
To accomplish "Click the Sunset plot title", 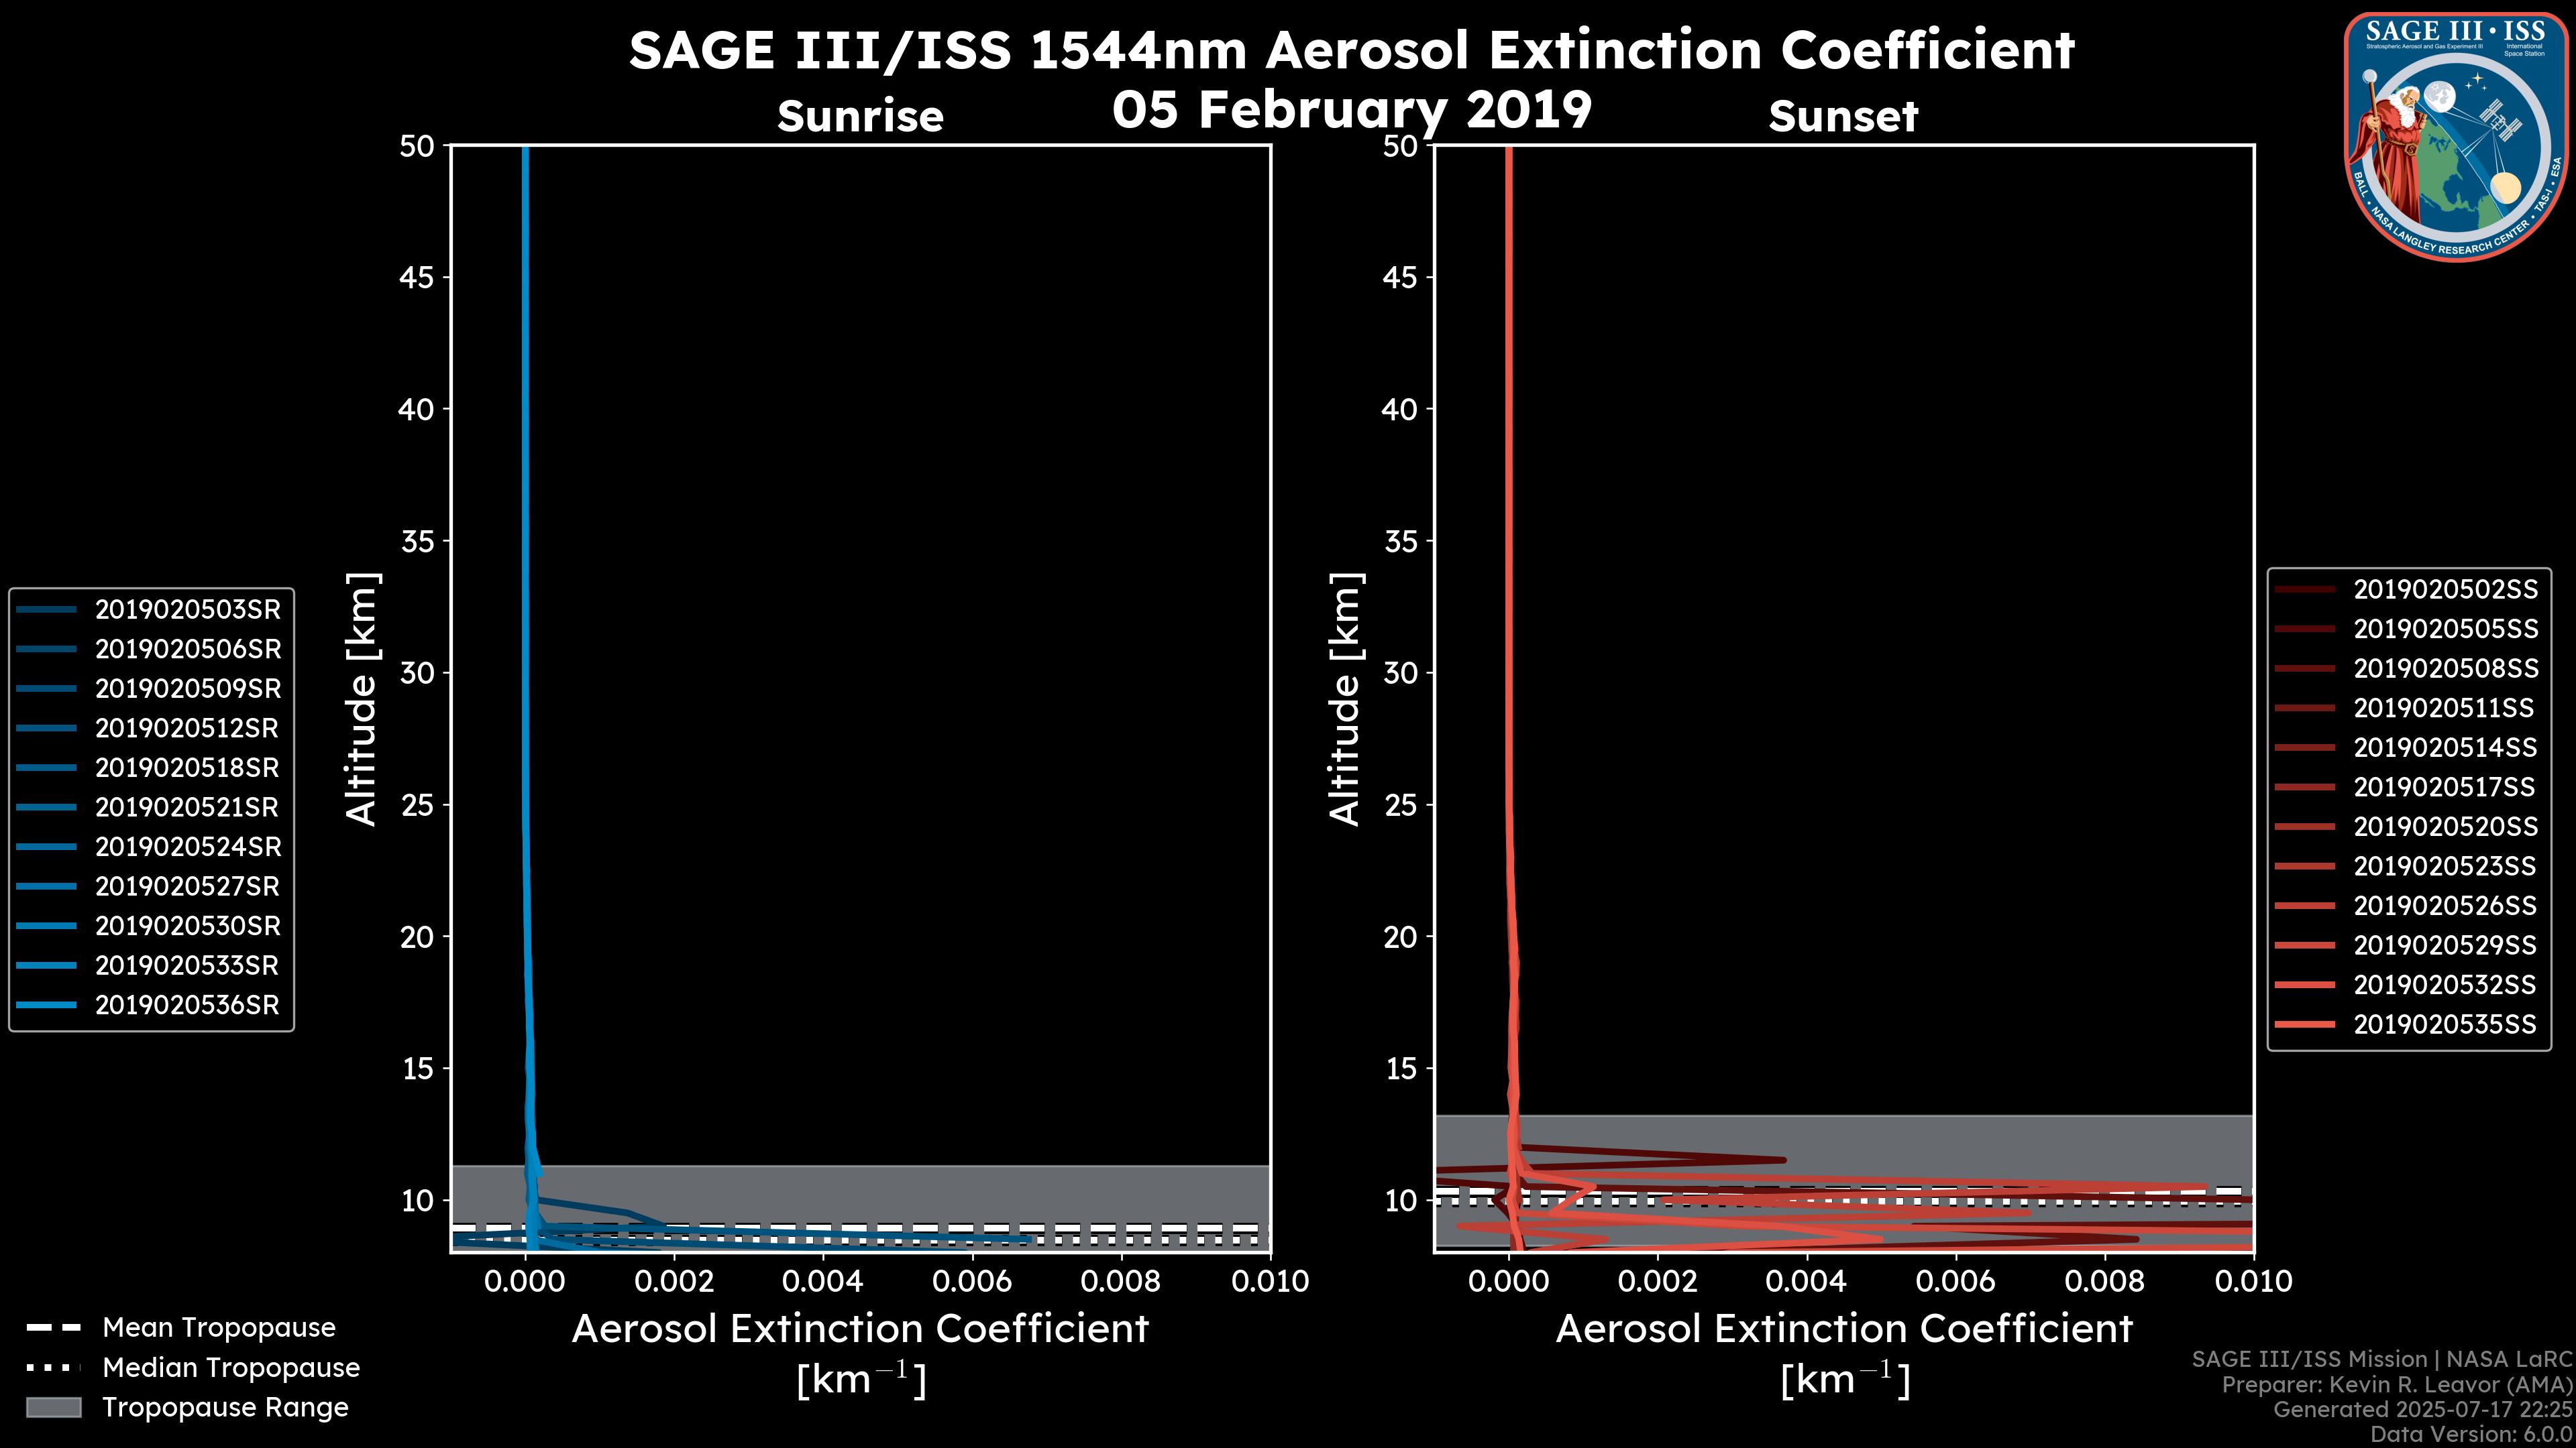I will [1843, 116].
